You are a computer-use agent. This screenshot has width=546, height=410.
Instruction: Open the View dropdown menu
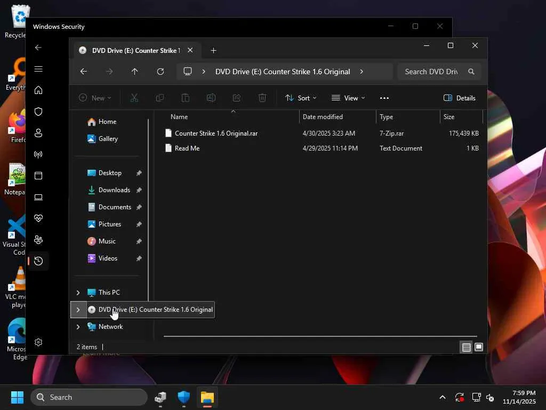(x=348, y=98)
